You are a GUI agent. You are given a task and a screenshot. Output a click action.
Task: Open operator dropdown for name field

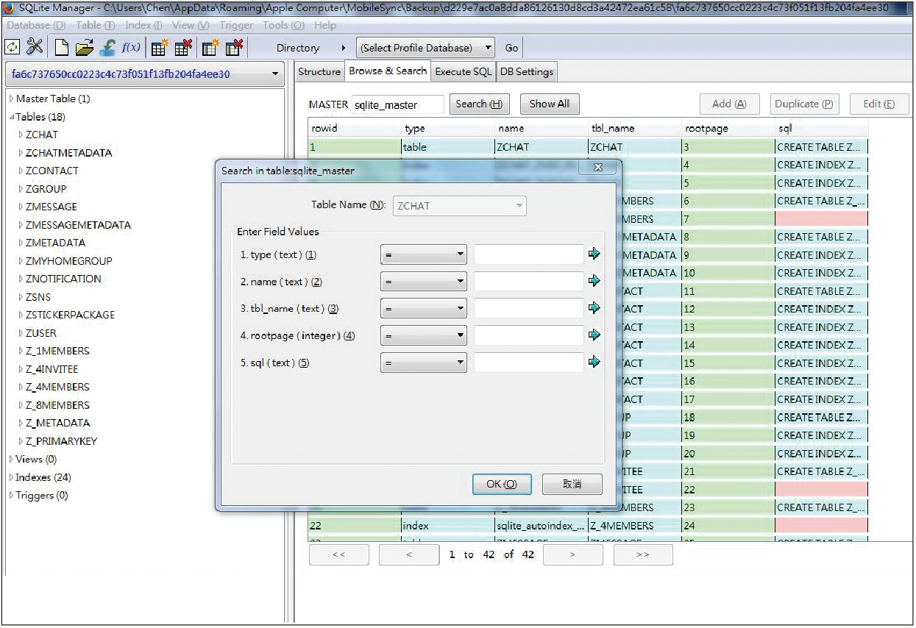[424, 282]
